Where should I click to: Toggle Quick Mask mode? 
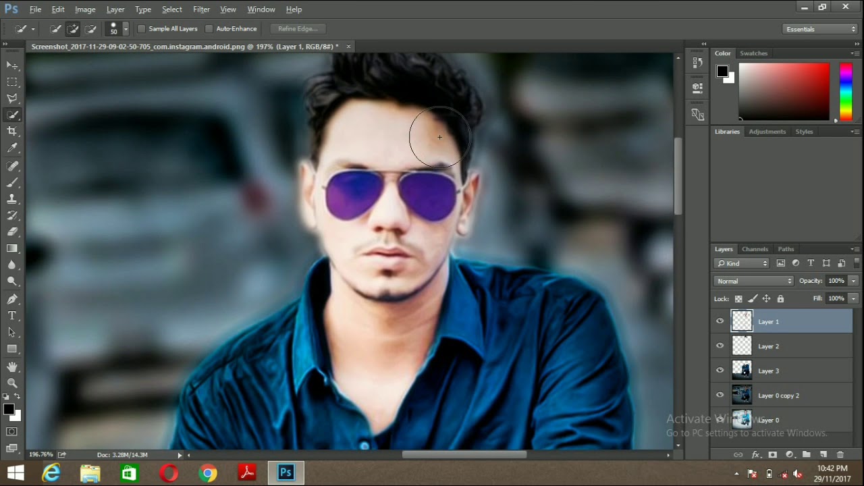[x=12, y=431]
